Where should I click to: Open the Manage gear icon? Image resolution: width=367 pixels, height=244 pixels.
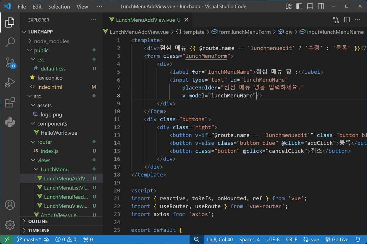(x=10, y=225)
